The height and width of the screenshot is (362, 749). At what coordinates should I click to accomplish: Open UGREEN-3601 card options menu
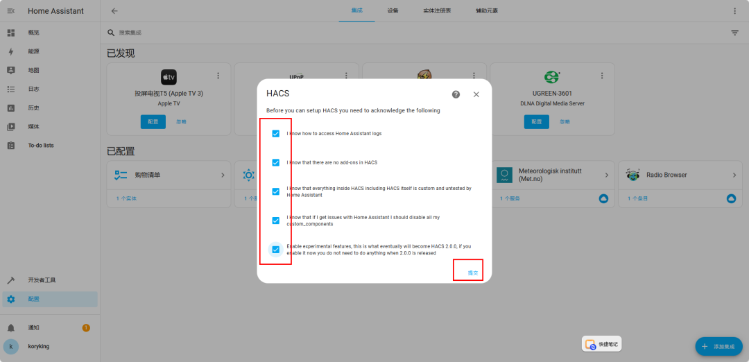tap(602, 76)
